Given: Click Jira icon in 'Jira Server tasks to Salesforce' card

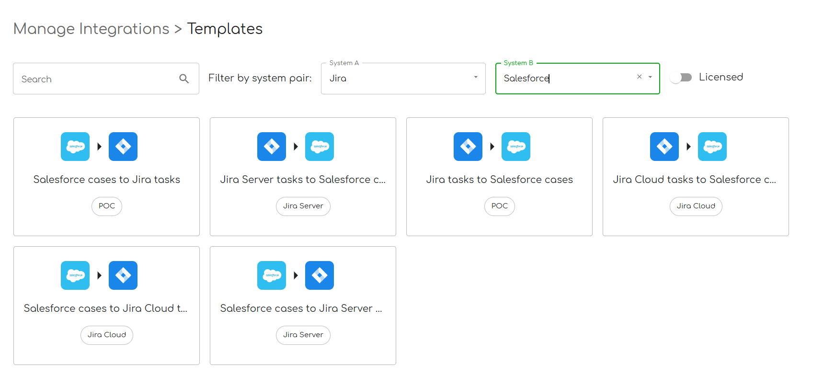Looking at the screenshot, I should tap(272, 147).
